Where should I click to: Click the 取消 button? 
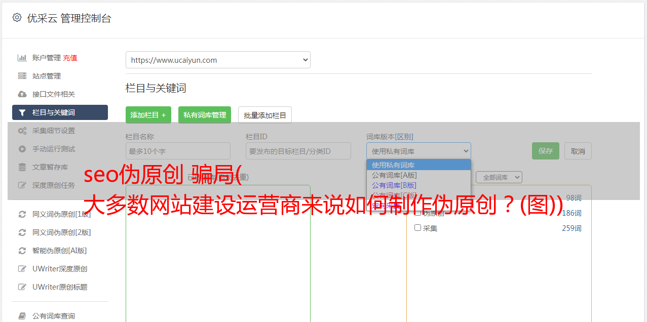tap(578, 151)
